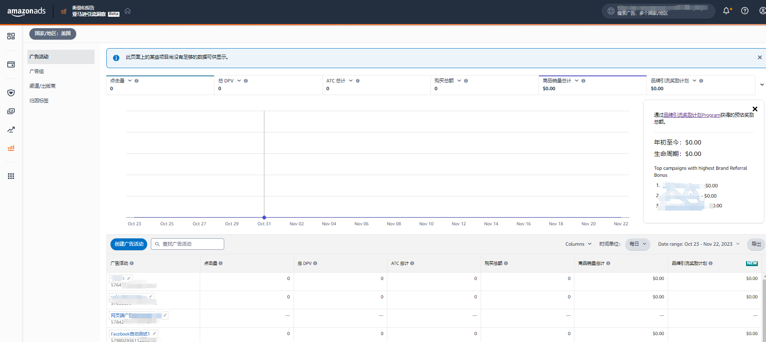This screenshot has width=766, height=342.
Task: Open the trend line icon in sidebar
Action: point(11,130)
